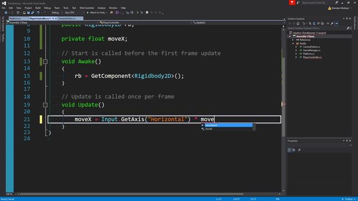Open the File menu

tap(3, 8)
